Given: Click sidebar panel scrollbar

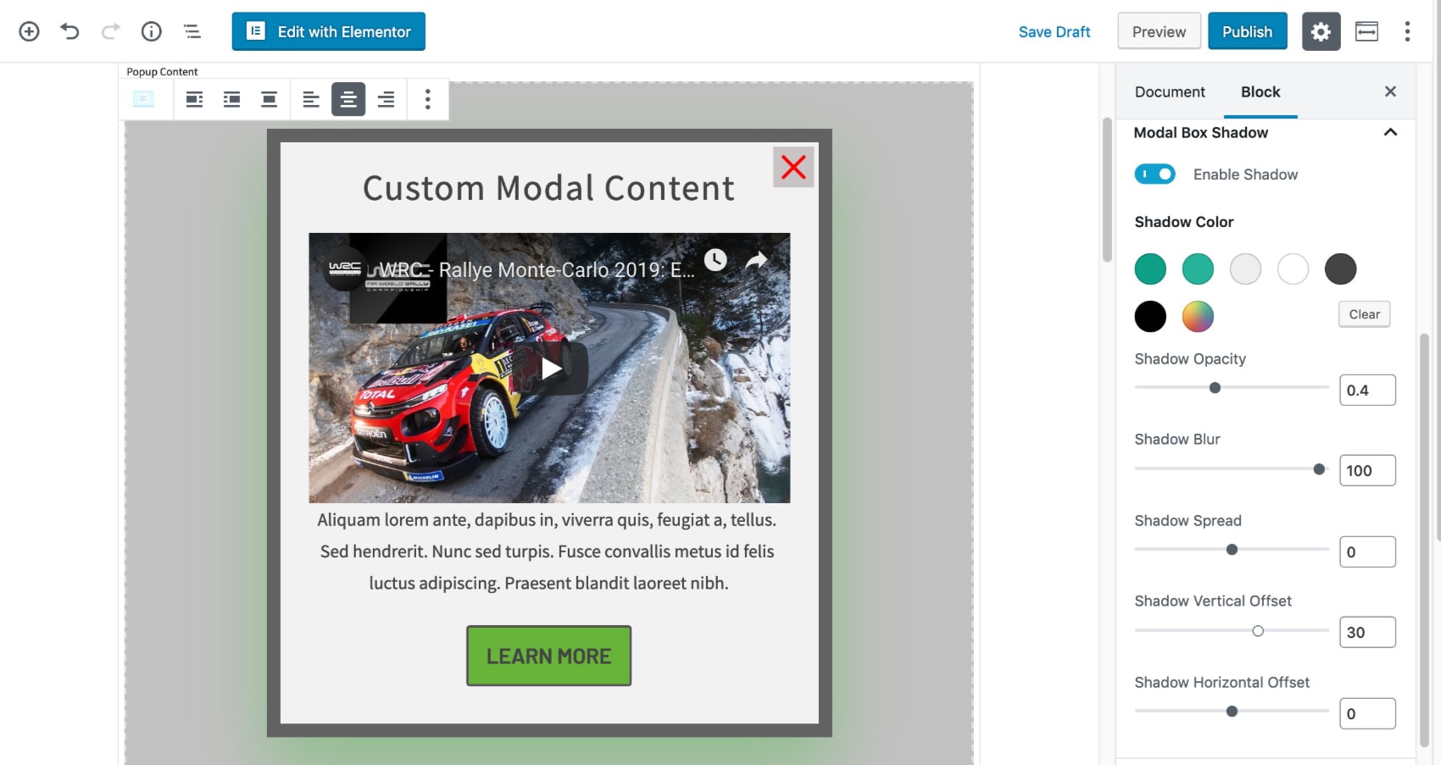Looking at the screenshot, I should pos(1424,542).
